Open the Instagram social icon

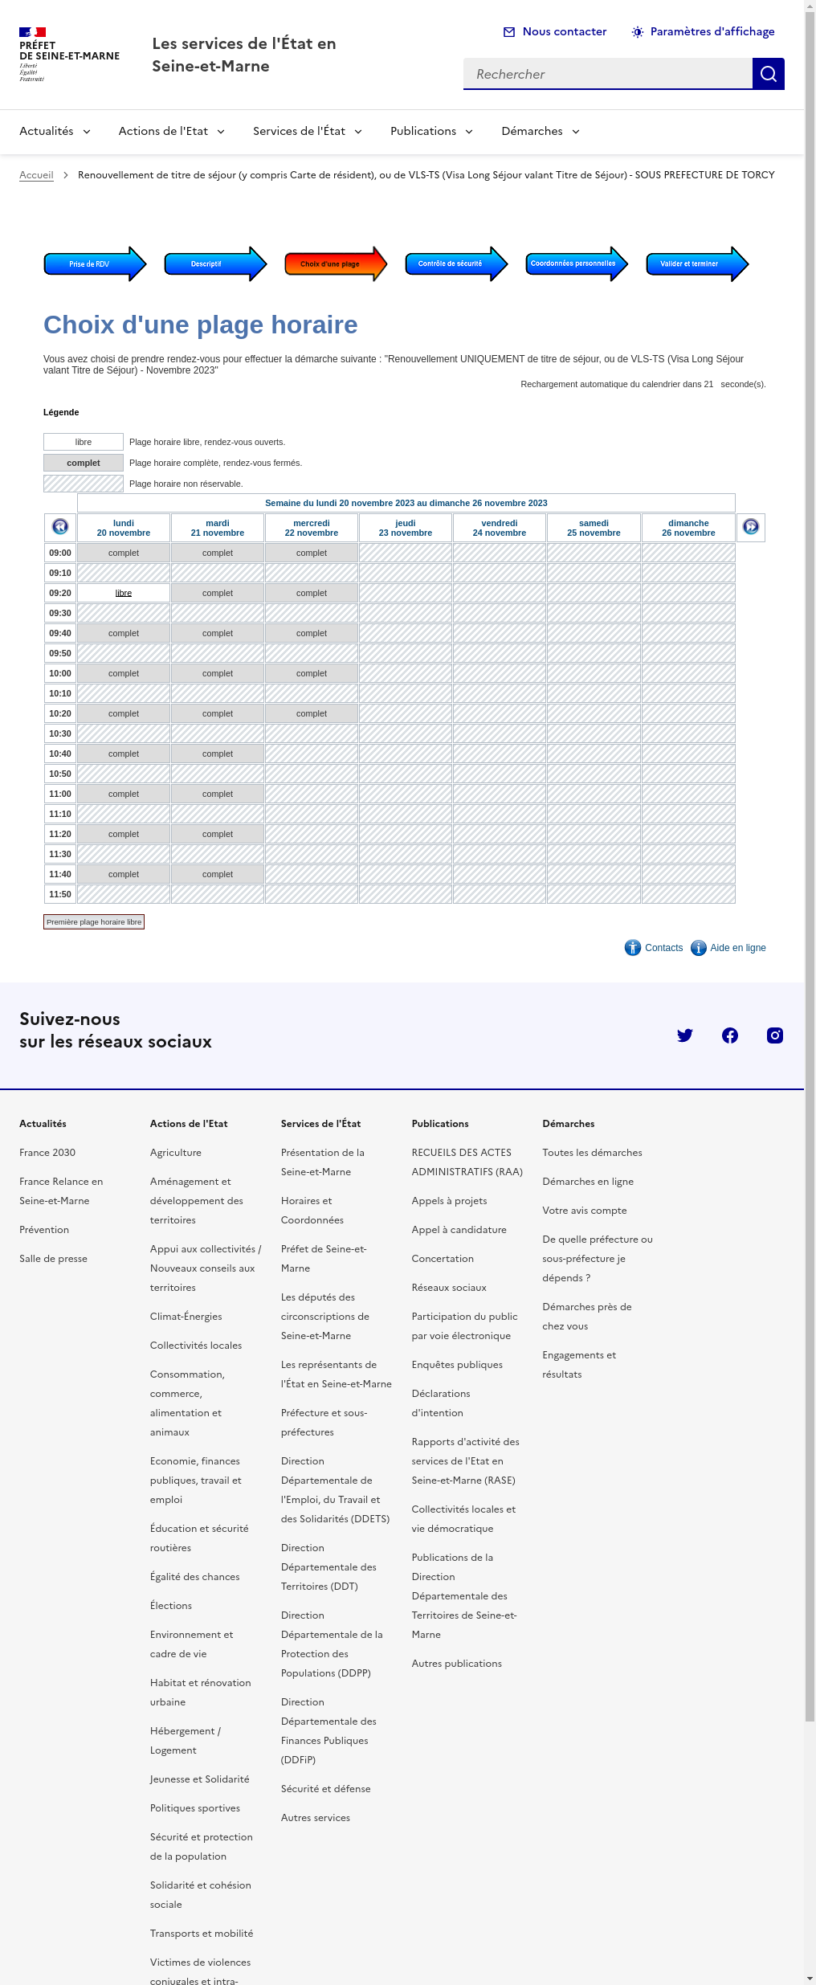[775, 1035]
